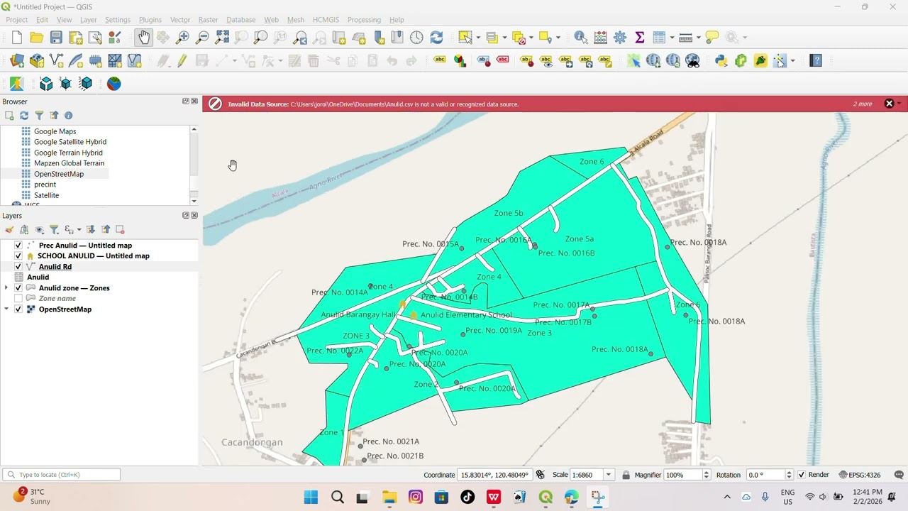Increase the Rotation spinner value
This screenshot has width=908, height=511.
(x=788, y=473)
